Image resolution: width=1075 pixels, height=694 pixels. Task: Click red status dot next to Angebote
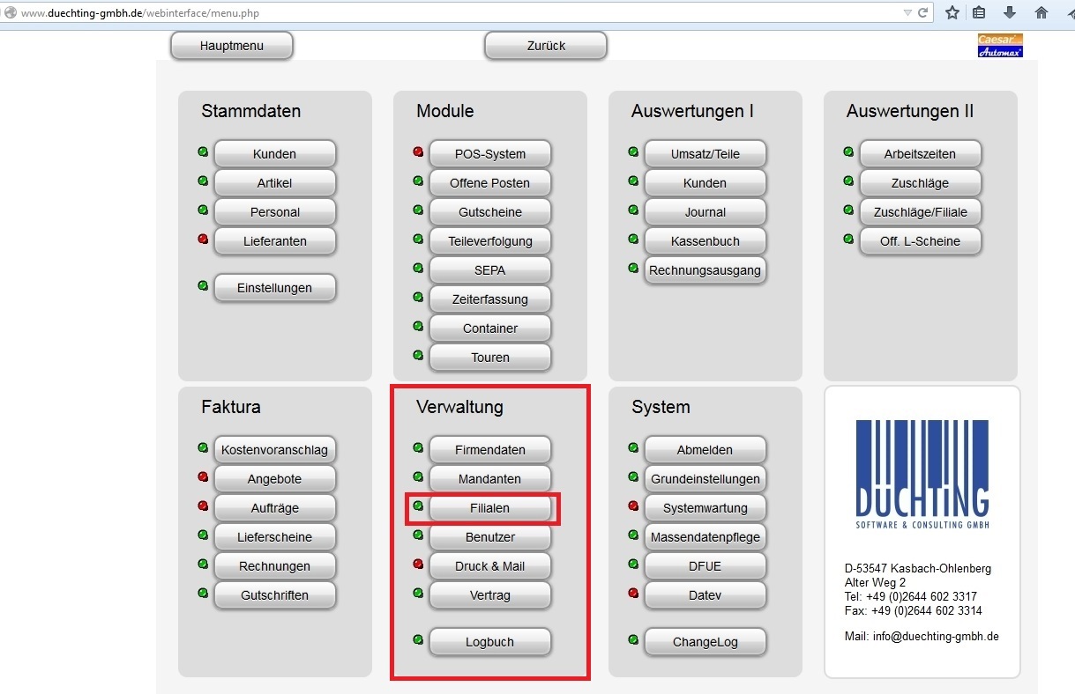[x=203, y=476]
